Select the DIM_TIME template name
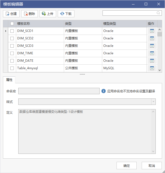Viewport: 165px width, 173px height. (25, 53)
